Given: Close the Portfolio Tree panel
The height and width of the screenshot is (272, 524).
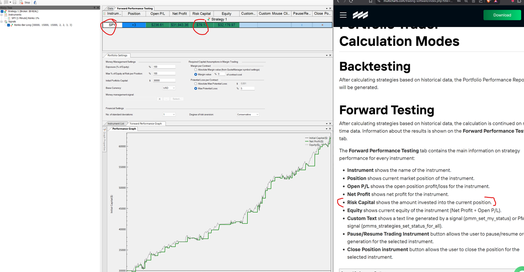Looking at the screenshot, I should 98,8.
